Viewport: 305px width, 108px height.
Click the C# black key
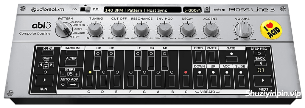97,62
